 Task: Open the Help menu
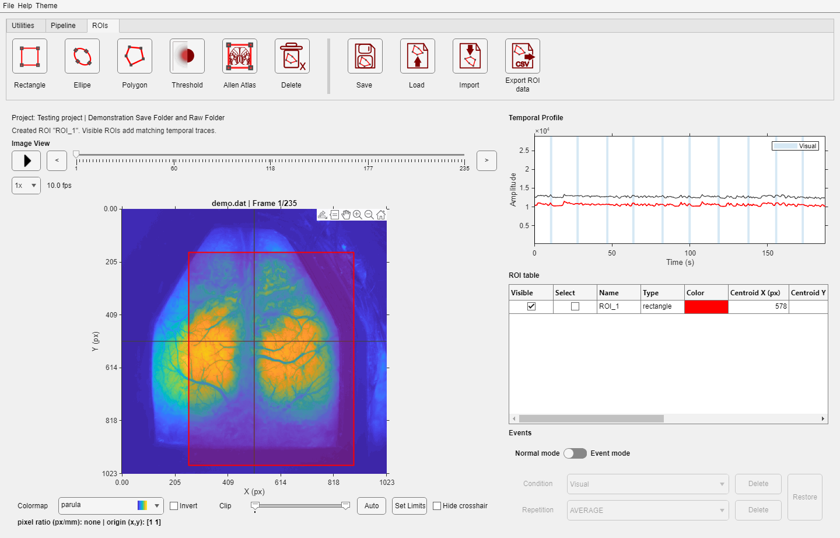click(25, 6)
